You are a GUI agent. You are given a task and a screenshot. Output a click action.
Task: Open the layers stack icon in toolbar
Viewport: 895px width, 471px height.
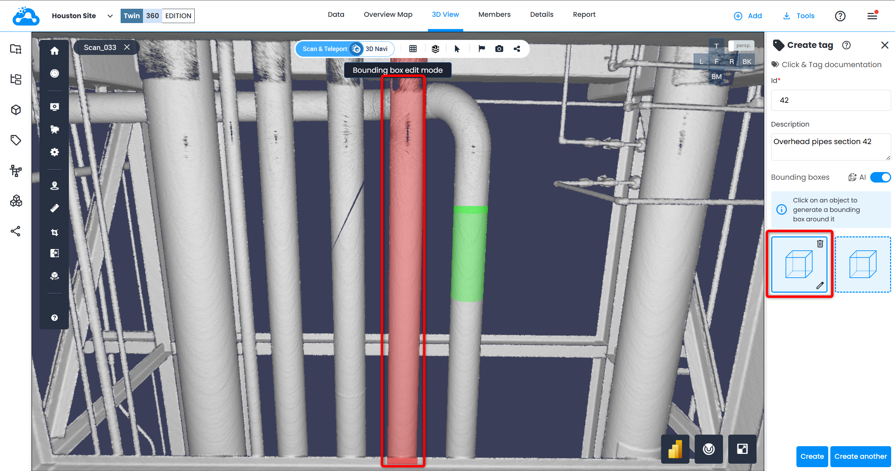tap(435, 49)
